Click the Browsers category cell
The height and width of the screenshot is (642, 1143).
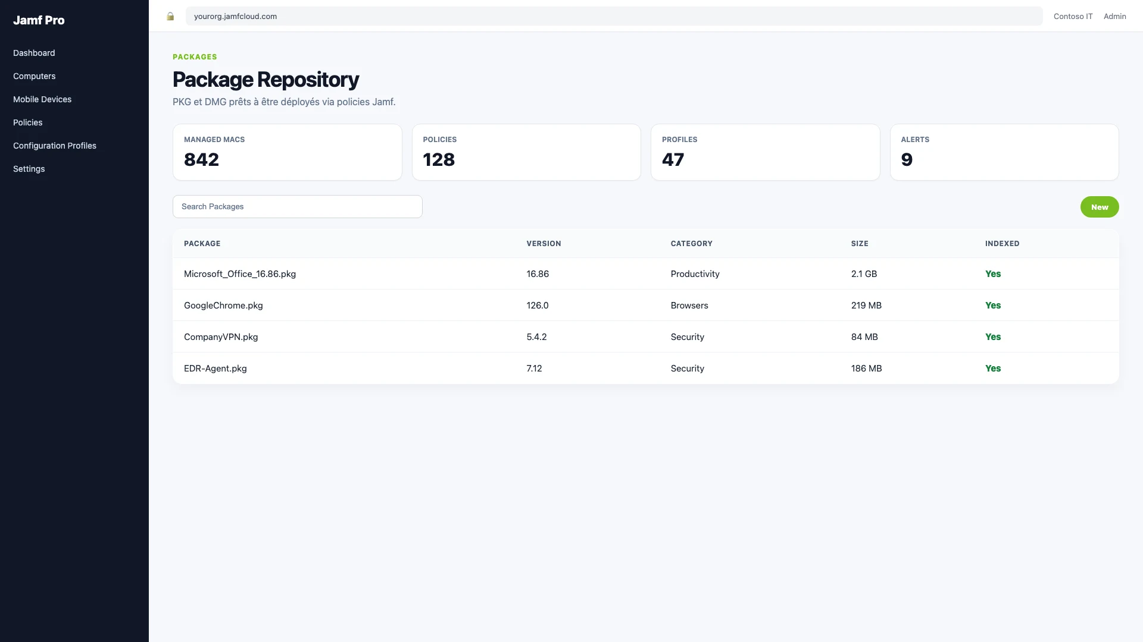(689, 306)
